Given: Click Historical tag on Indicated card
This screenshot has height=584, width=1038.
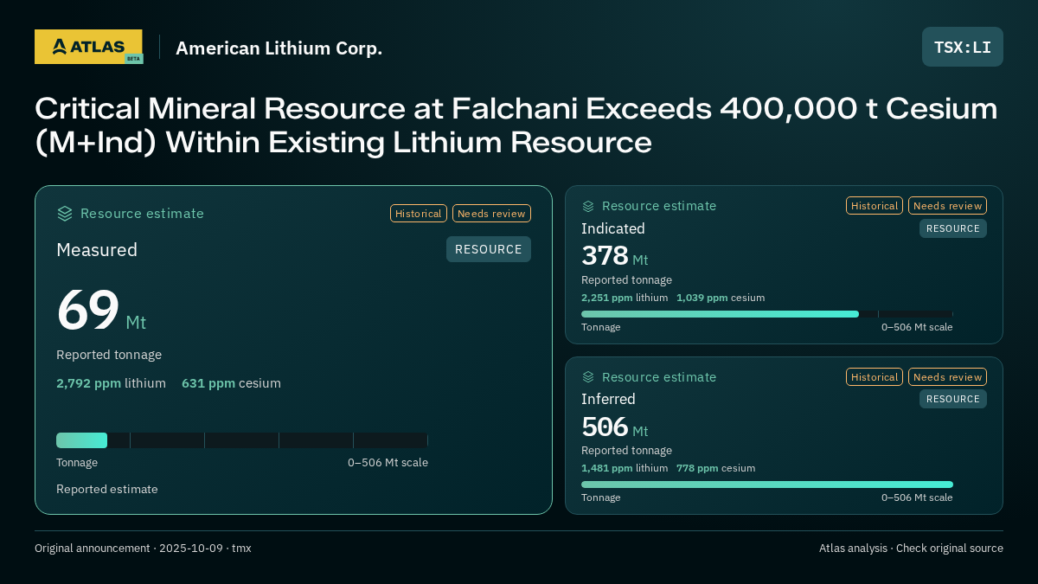Looking at the screenshot, I should (875, 206).
